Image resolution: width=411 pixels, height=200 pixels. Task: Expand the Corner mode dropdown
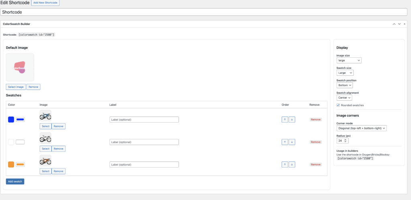[x=361, y=128]
